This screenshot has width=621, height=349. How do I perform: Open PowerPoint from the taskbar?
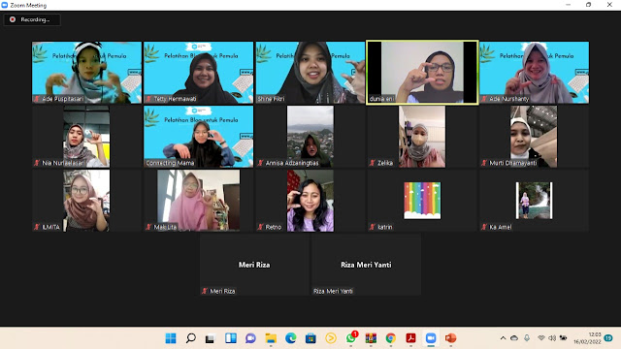[450, 338]
